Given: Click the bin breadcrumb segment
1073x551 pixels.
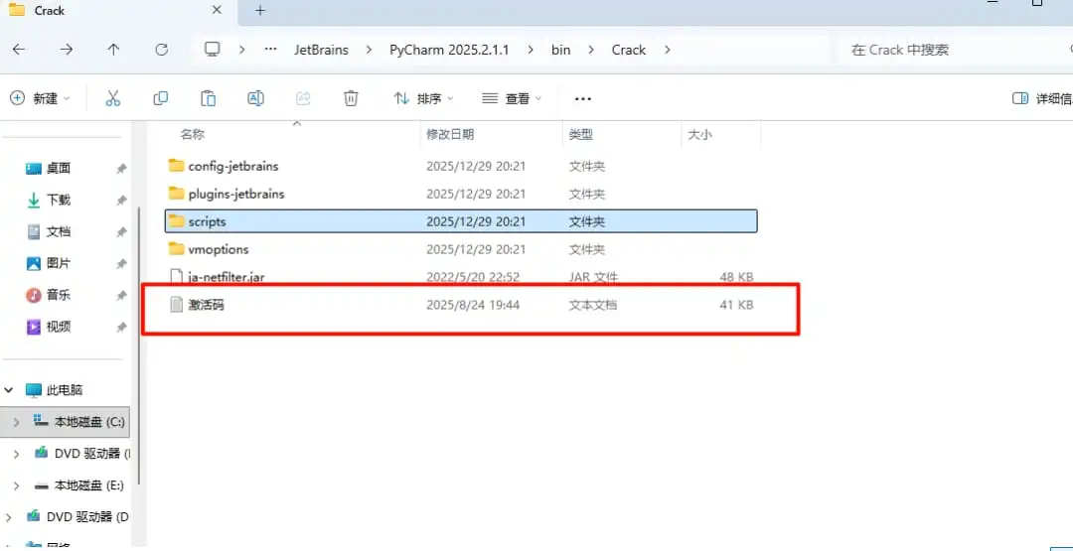Looking at the screenshot, I should click(560, 50).
